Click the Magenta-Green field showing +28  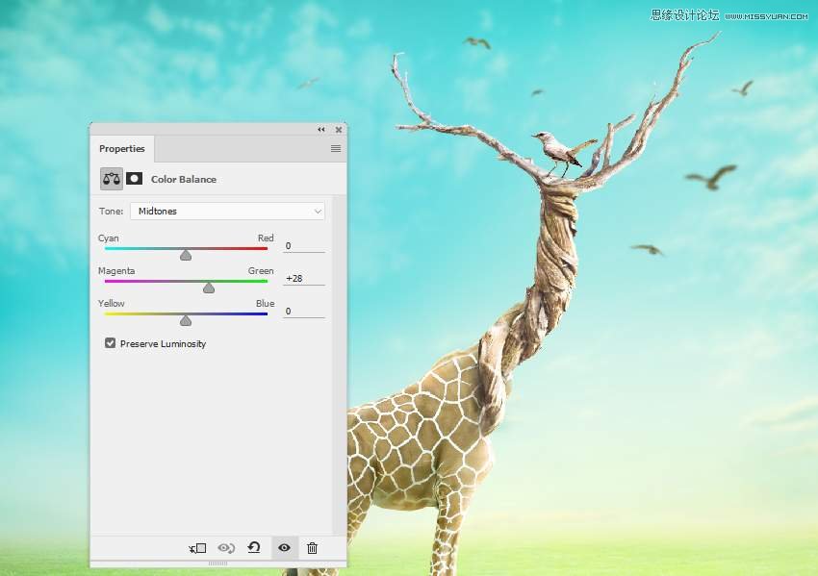click(303, 279)
